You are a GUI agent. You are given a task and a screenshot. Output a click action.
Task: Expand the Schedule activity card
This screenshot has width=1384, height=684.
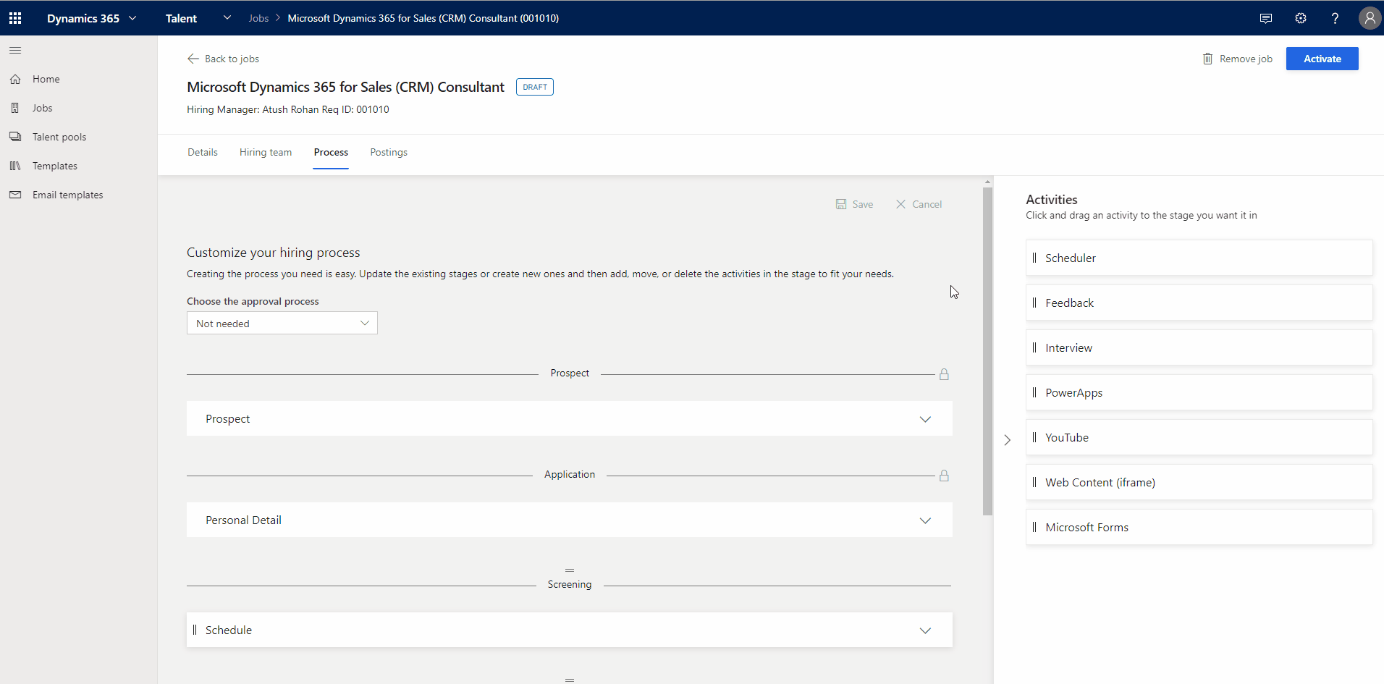(x=925, y=630)
